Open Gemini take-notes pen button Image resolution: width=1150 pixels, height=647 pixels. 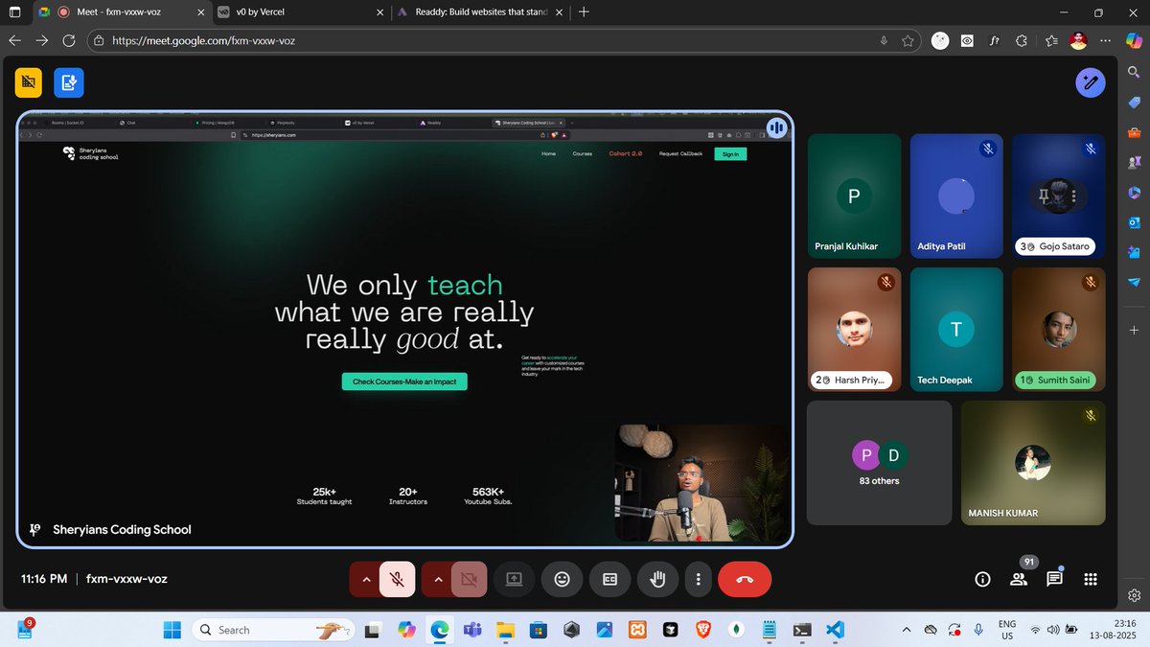(1091, 83)
